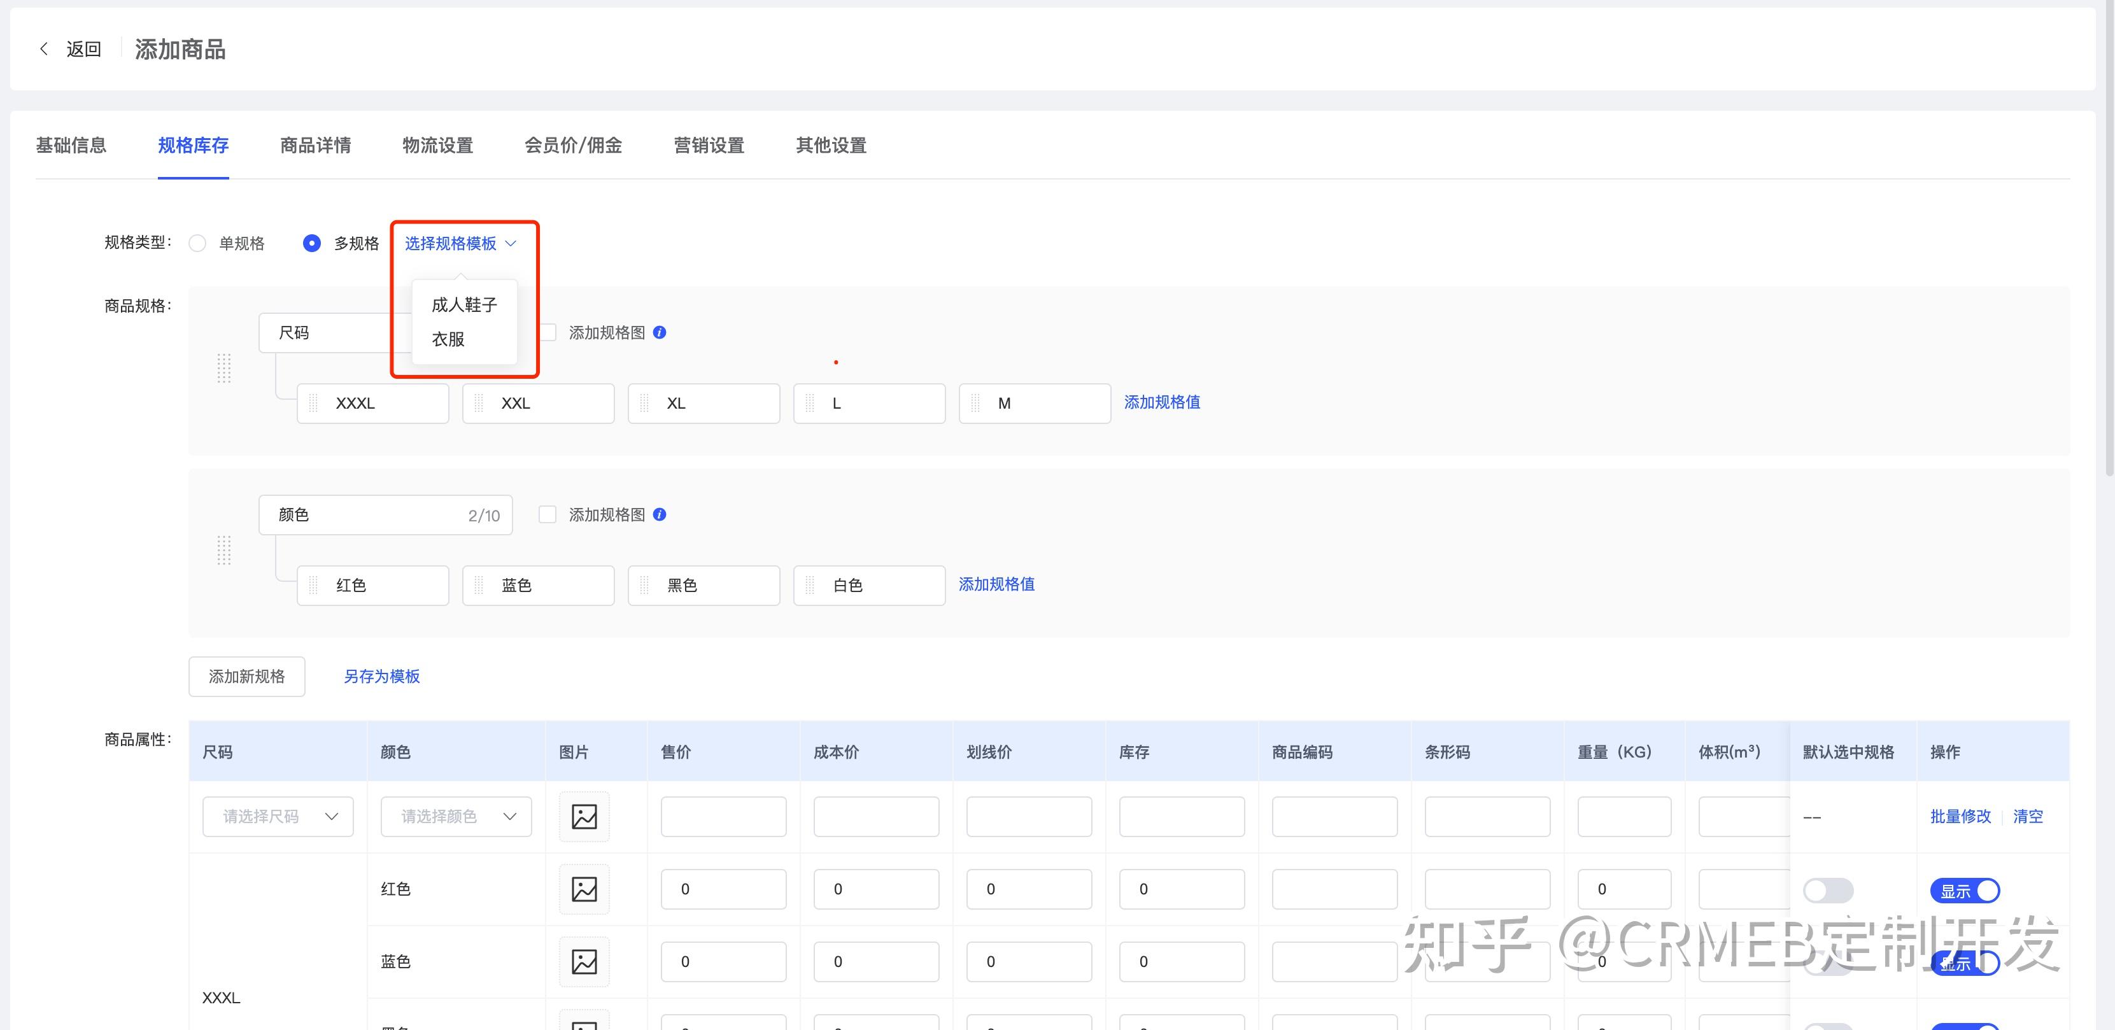This screenshot has width=2115, height=1030.
Task: Choose 成人鞋子 from the template list
Action: click(465, 304)
